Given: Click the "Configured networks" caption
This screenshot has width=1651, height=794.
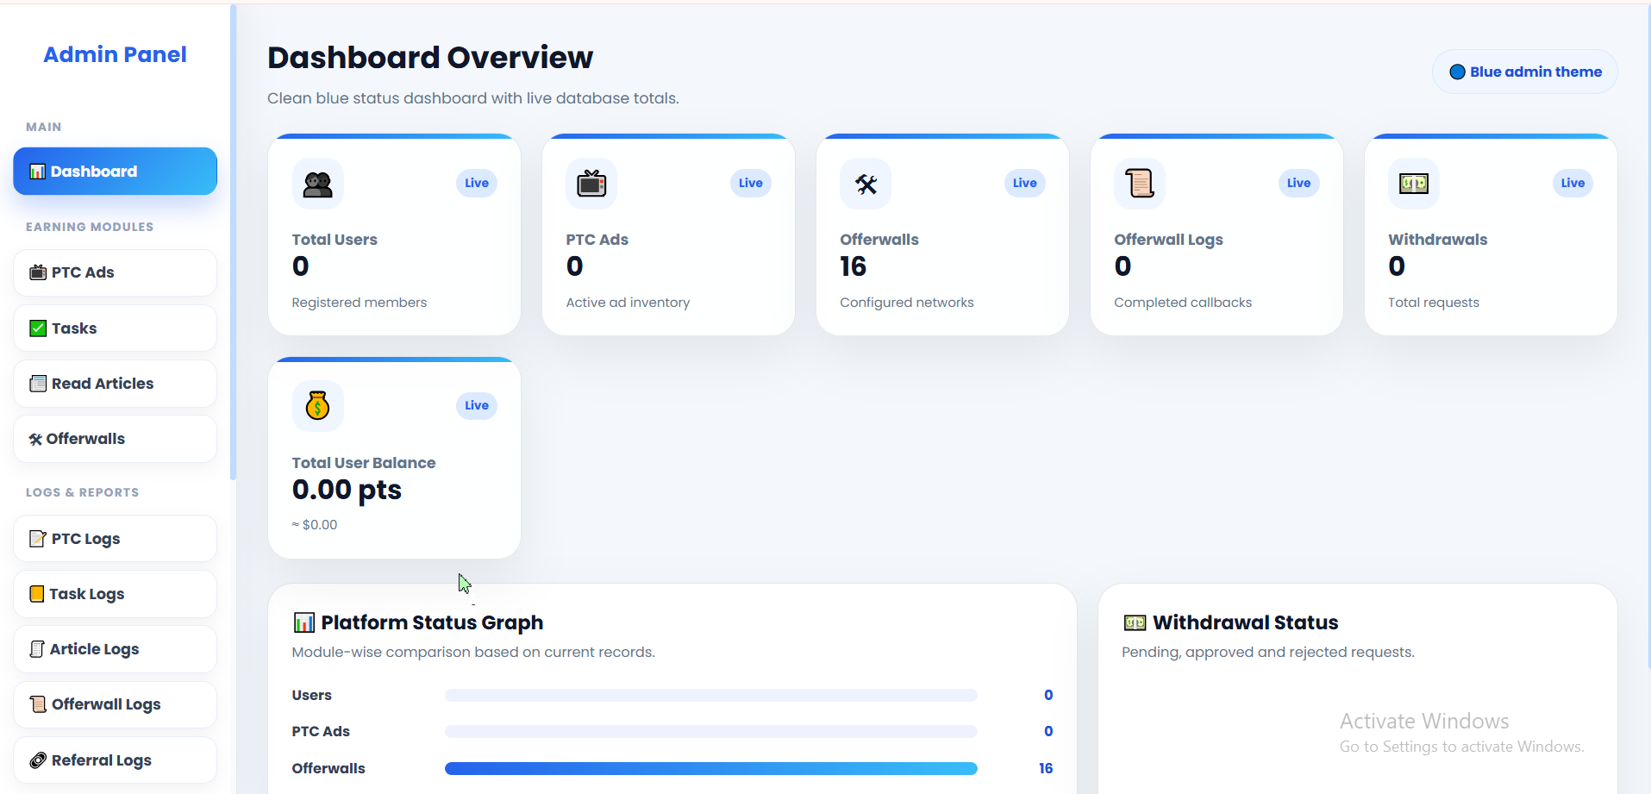Looking at the screenshot, I should point(907,303).
